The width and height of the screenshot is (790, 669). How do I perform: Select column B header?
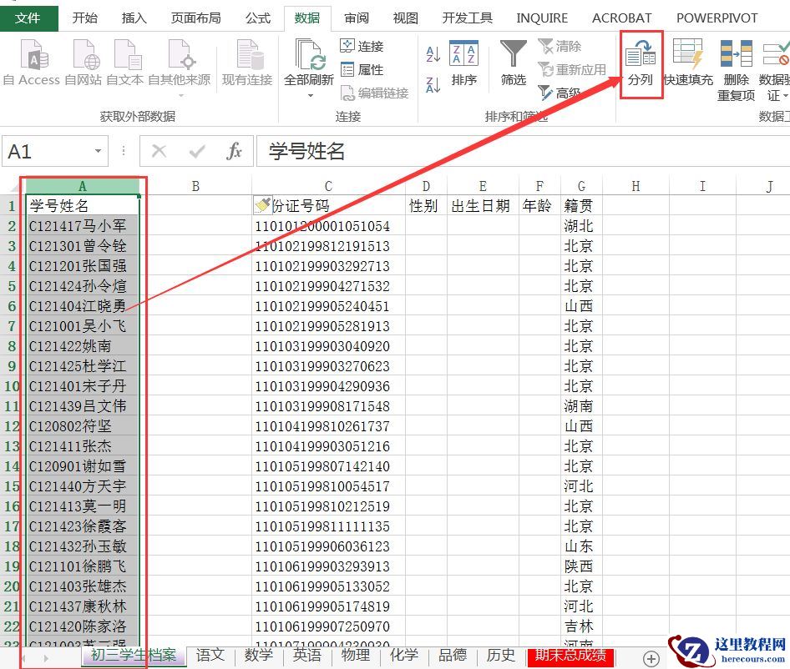click(x=195, y=186)
